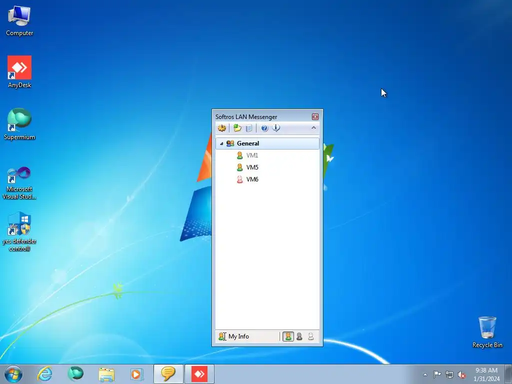Open the Computer desktop icon
Viewport: 512px width, 384px height.
19,20
